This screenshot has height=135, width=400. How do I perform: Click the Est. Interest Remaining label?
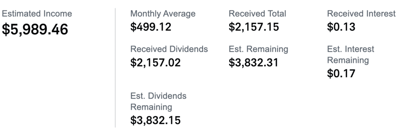(351, 55)
